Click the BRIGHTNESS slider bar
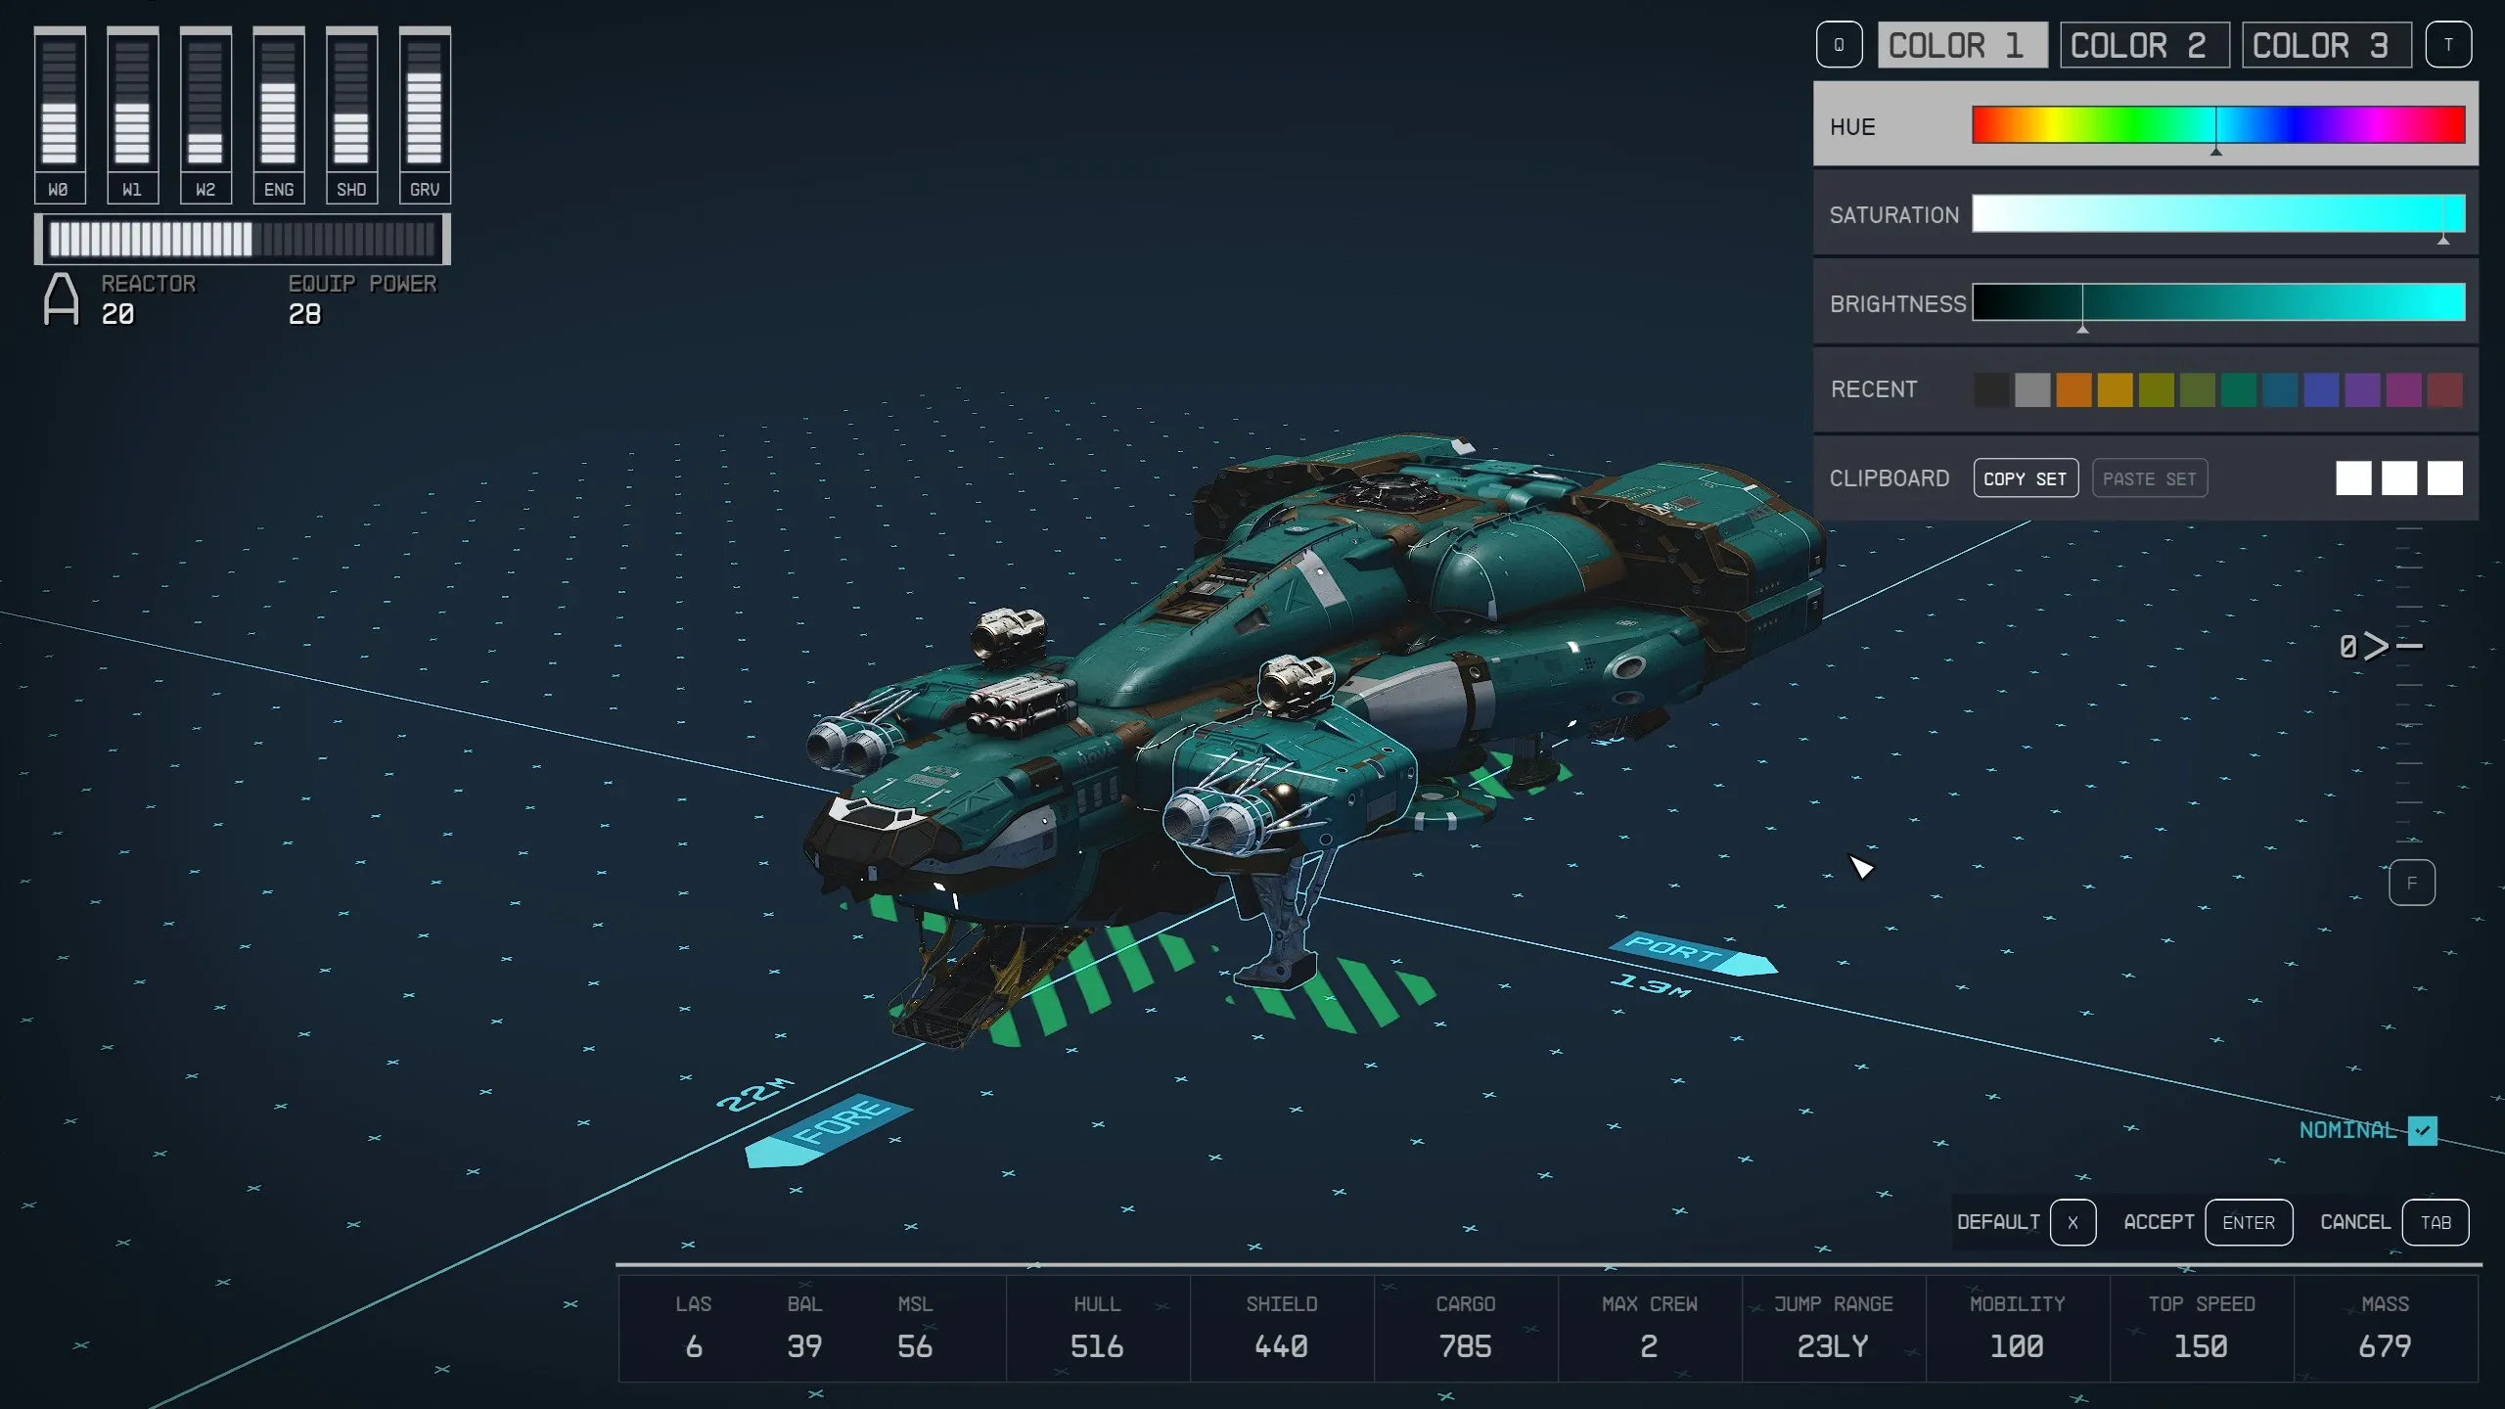This screenshot has height=1409, width=2505. pyautogui.click(x=2217, y=302)
